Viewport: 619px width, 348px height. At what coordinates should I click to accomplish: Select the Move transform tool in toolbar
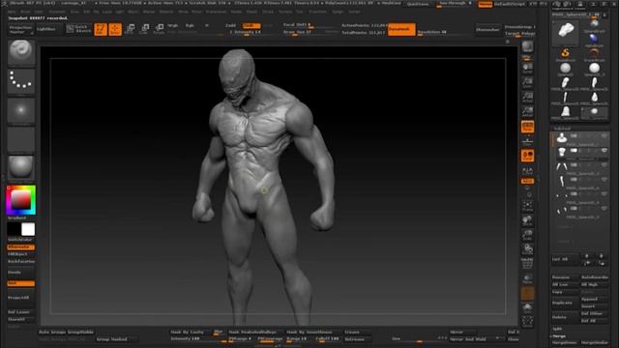pos(130,29)
